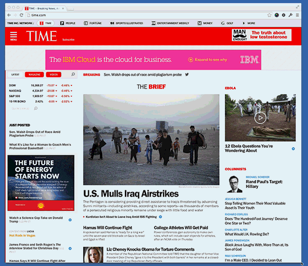This screenshot has height=266, width=308.
Task: Open Liz Cheney Knocks Obama story
Action: click(150, 250)
